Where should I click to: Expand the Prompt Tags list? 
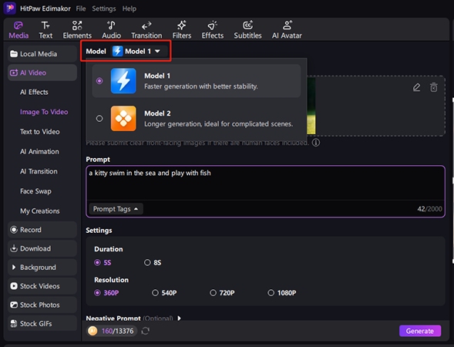tap(116, 209)
